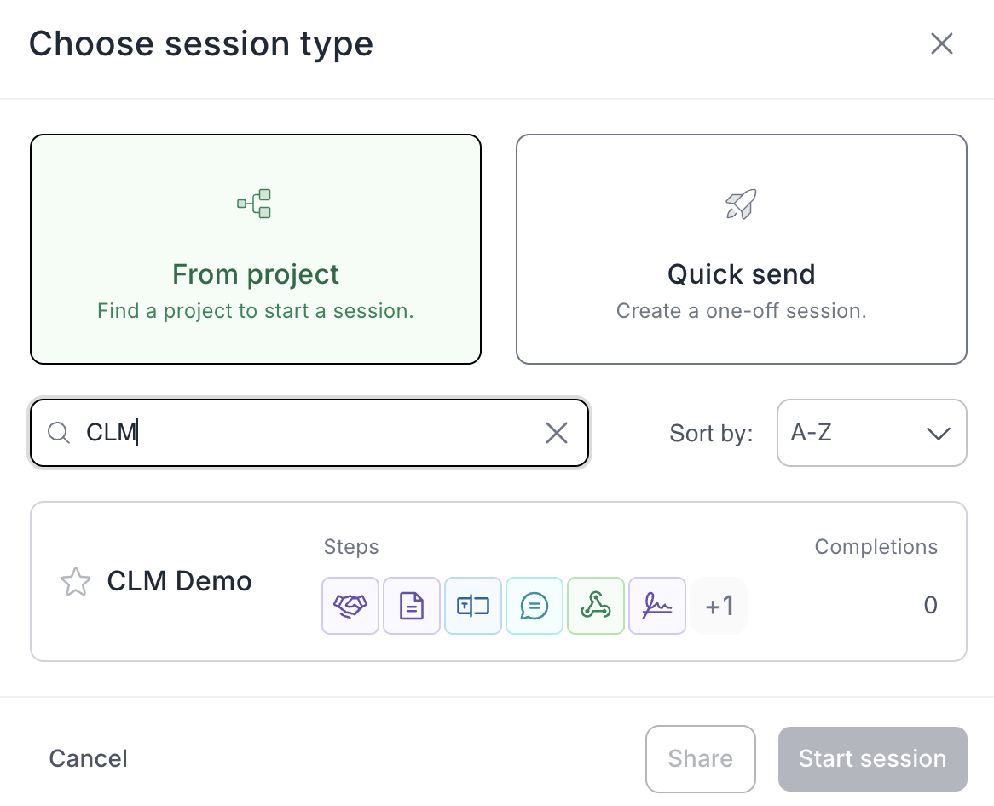Screen dimensions: 994x806
Task: Click the document step icon
Action: (x=412, y=606)
